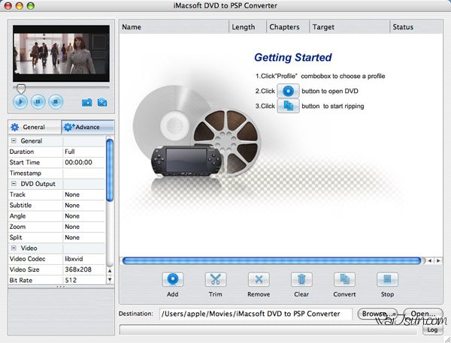The height and width of the screenshot is (343, 451).
Task: Stop the preview playback
Action: (x=55, y=101)
